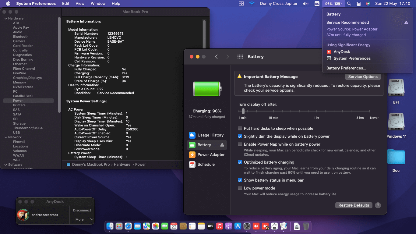
Task: Click Restore Defaults in Battery preferences
Action: [354, 205]
